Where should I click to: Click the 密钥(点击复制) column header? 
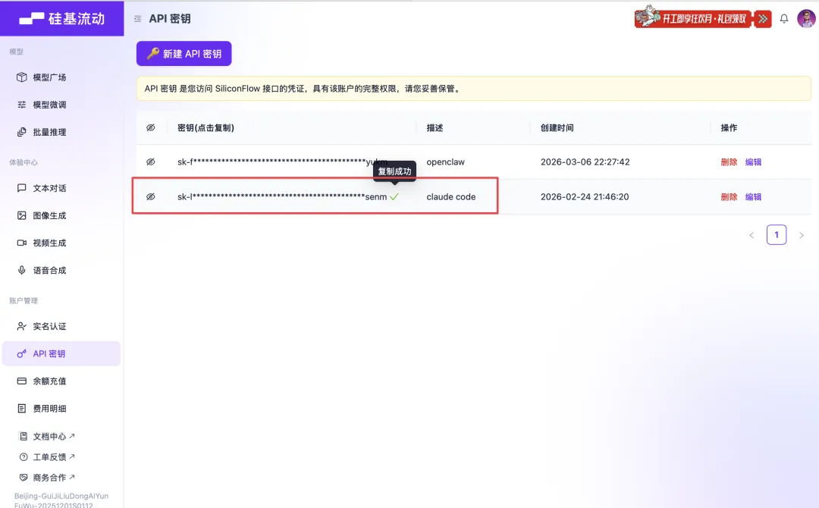pos(206,127)
